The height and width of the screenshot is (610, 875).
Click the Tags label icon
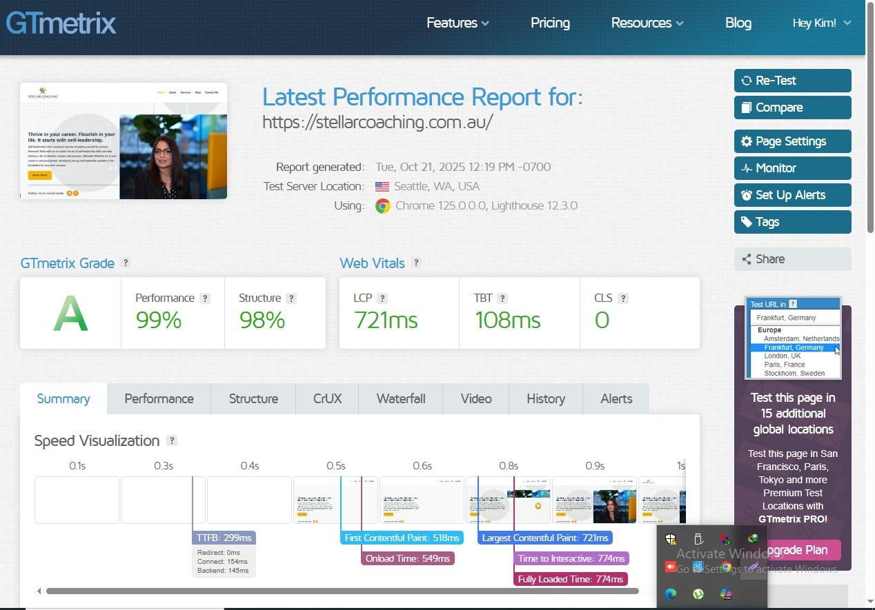(747, 222)
